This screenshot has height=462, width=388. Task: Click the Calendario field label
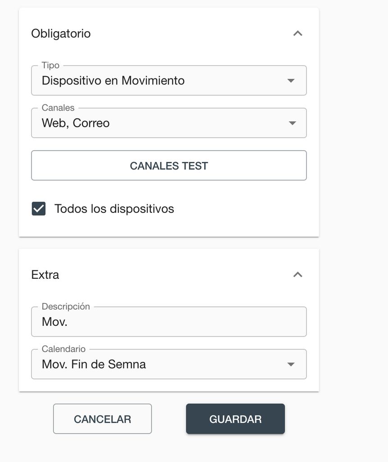(x=64, y=349)
